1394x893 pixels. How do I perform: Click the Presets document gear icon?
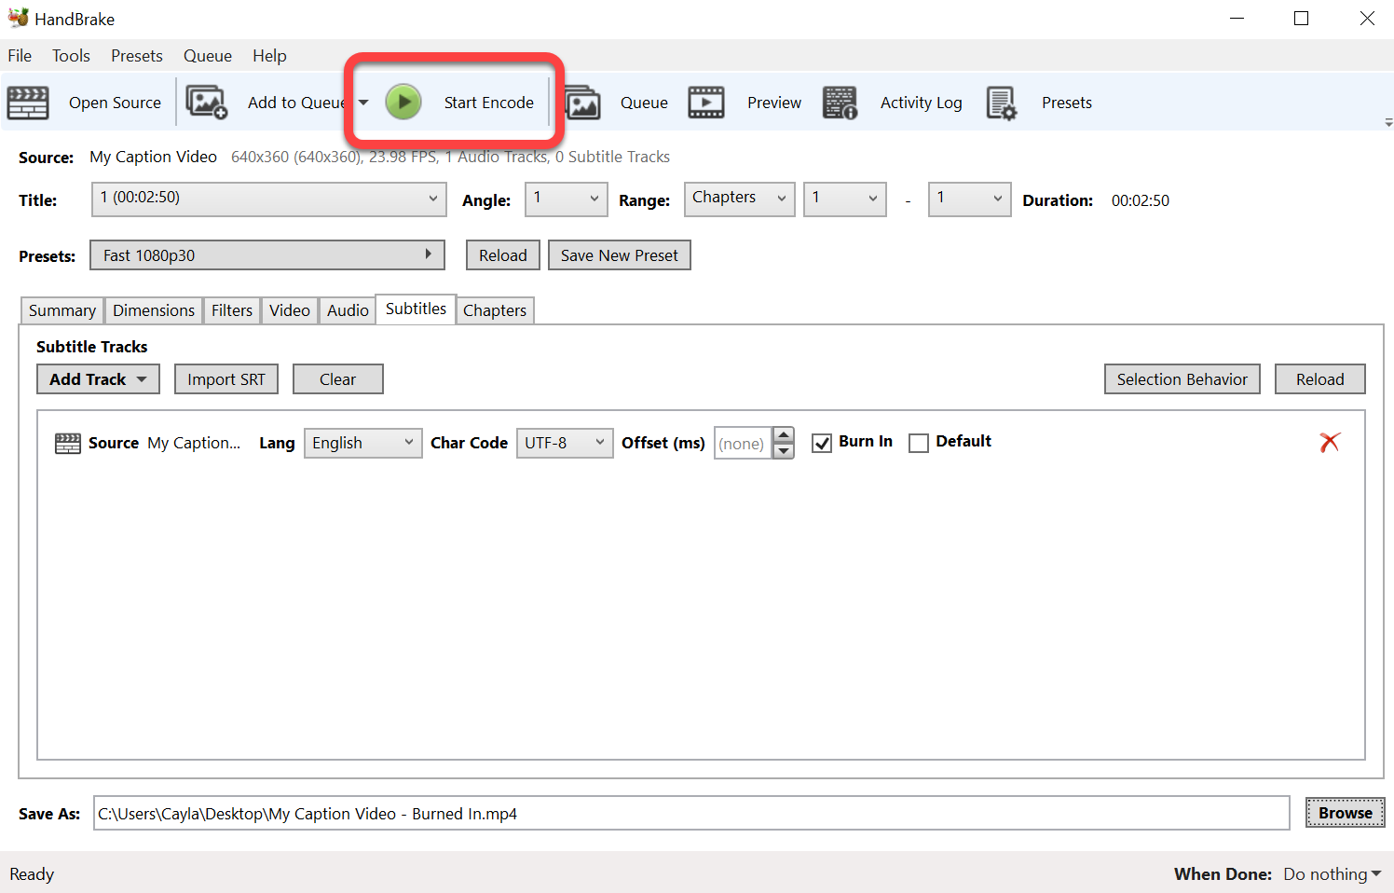tap(1002, 103)
